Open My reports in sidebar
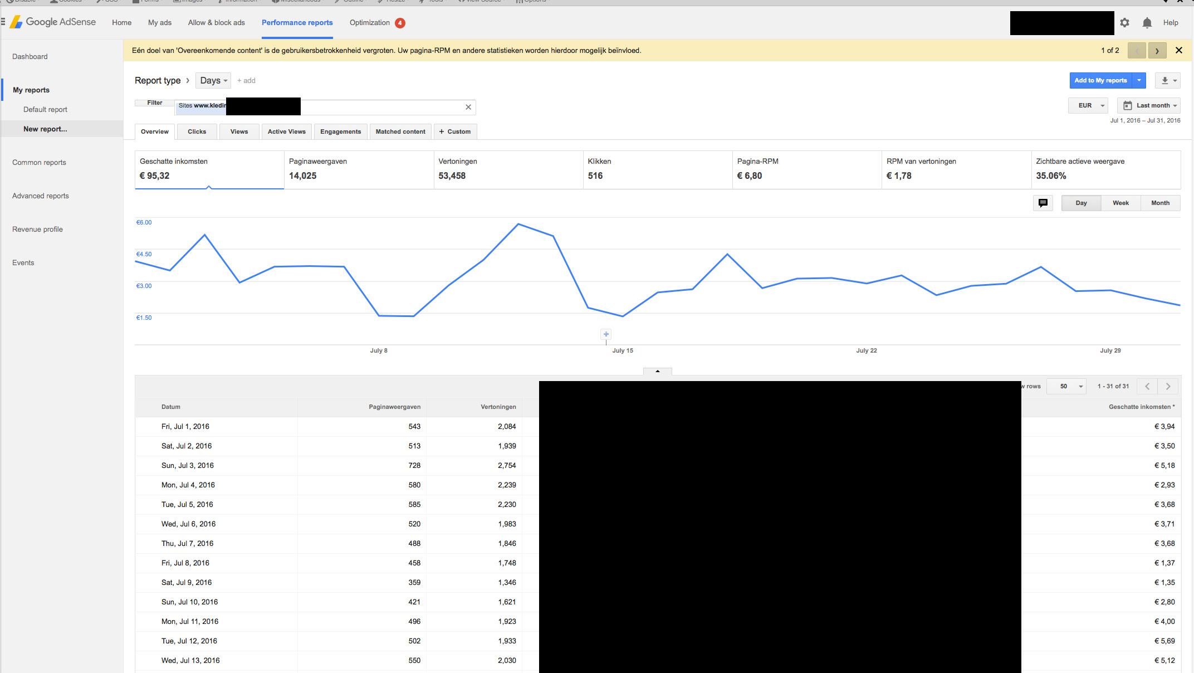Image resolution: width=1194 pixels, height=673 pixels. [31, 90]
